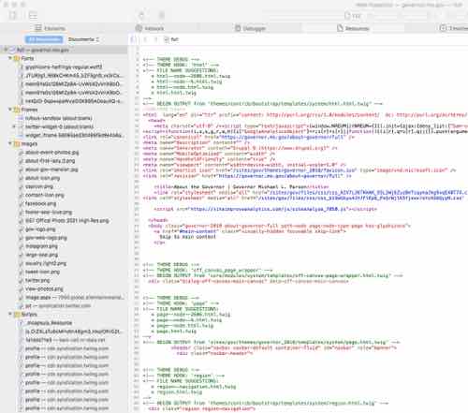Select twitter-widget-0 (about:blank) frame

pyautogui.click(x=59, y=126)
